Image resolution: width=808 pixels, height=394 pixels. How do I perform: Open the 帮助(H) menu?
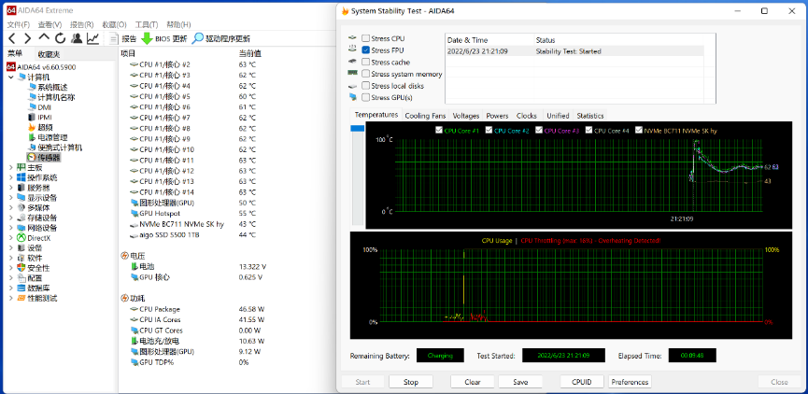(x=178, y=24)
